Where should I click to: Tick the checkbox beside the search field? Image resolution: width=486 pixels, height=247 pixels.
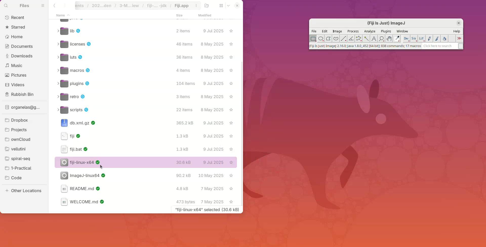coord(460,46)
